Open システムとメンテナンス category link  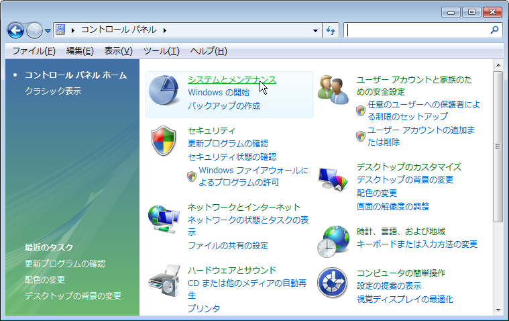click(232, 80)
